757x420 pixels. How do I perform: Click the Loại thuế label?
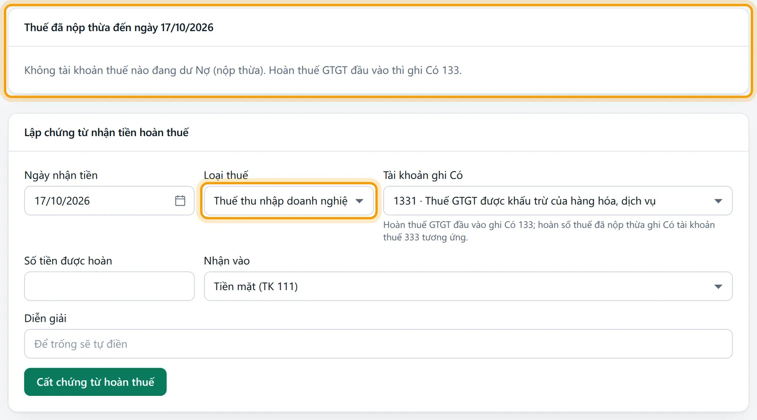[226, 175]
